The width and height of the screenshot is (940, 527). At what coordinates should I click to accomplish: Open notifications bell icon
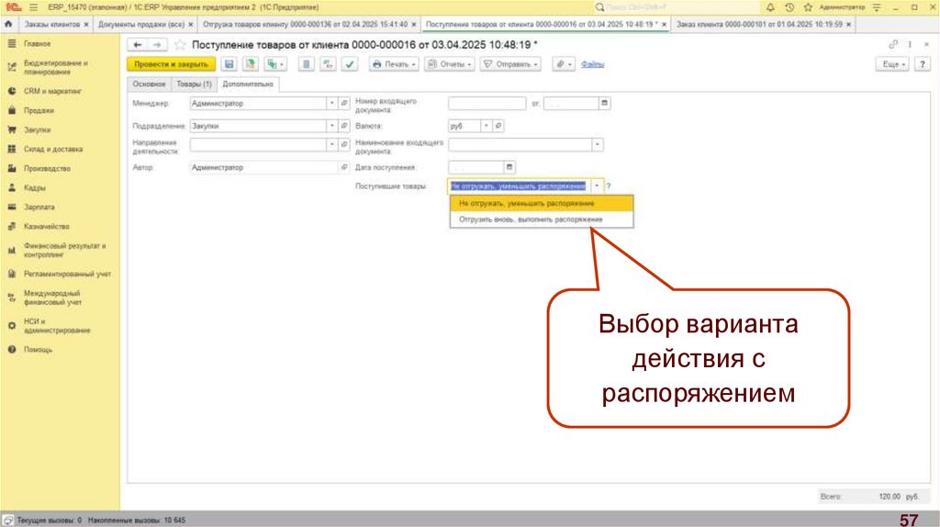tap(770, 7)
